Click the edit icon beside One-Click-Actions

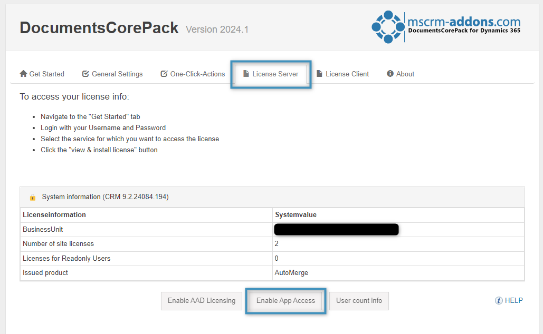click(x=164, y=74)
